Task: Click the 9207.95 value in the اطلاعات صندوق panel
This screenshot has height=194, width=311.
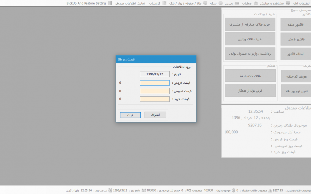Action: (255, 125)
